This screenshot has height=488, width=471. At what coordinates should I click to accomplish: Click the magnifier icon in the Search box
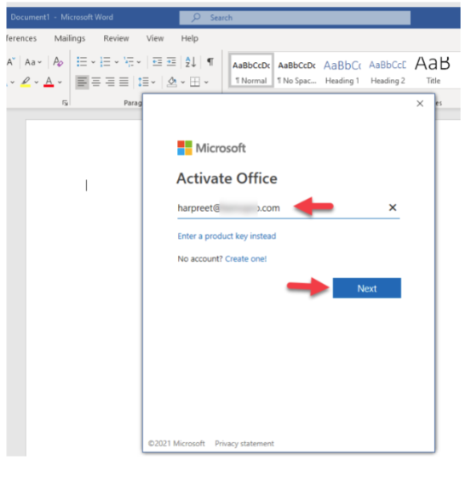[x=196, y=17]
